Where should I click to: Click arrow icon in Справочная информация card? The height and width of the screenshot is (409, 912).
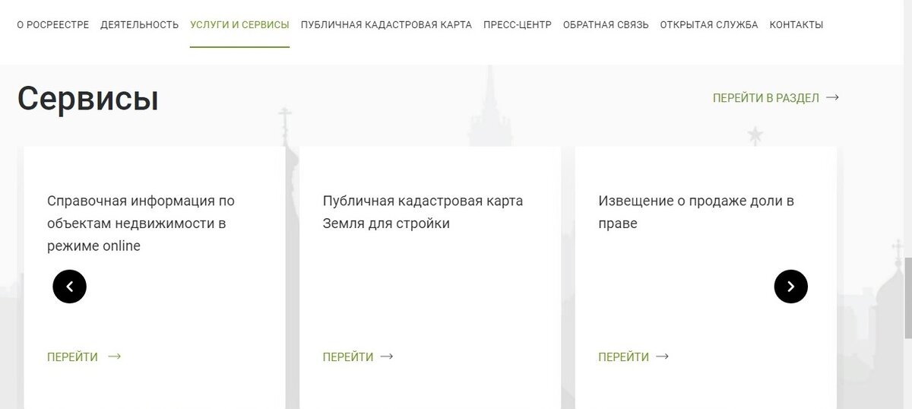tap(115, 356)
